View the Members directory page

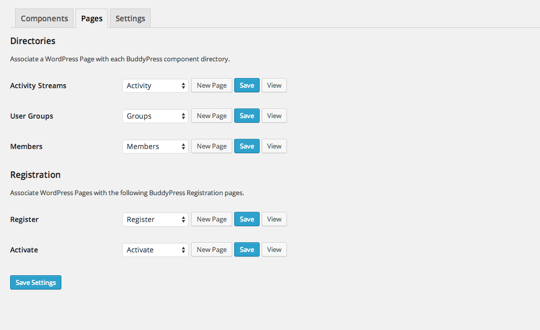pyautogui.click(x=274, y=146)
